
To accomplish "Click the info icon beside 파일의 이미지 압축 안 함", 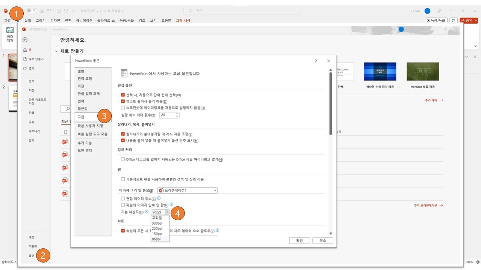I will pos(171,204).
